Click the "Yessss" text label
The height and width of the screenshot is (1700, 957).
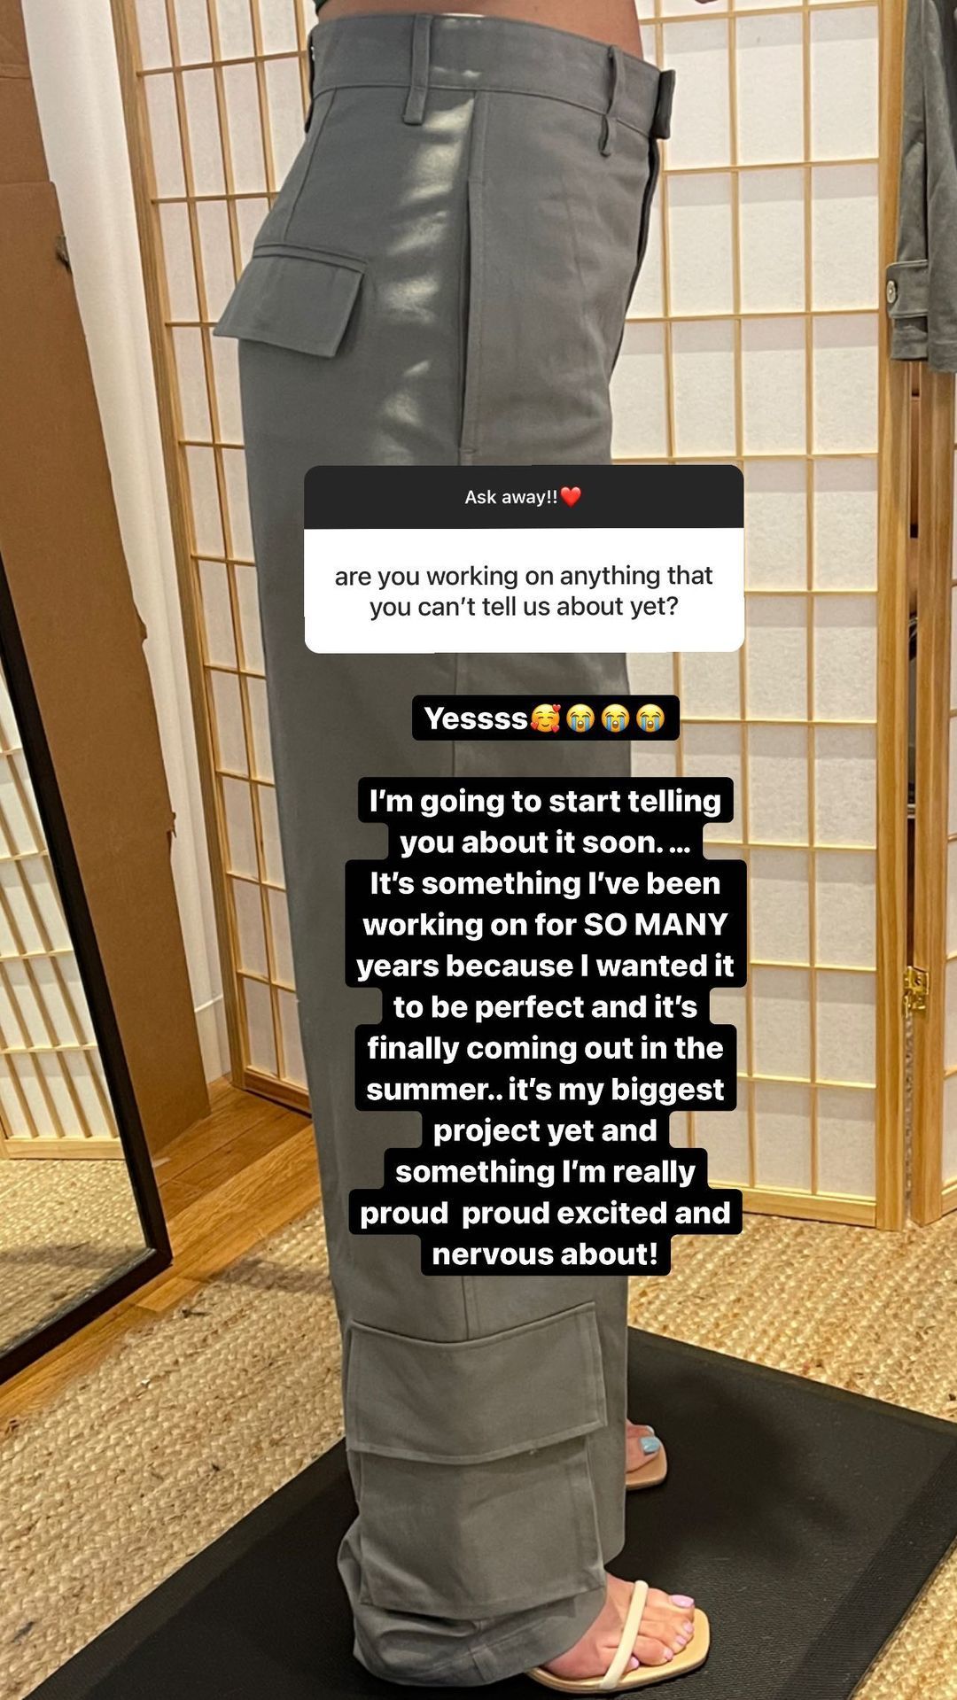click(x=476, y=718)
